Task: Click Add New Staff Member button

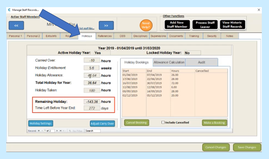Action: click(177, 24)
